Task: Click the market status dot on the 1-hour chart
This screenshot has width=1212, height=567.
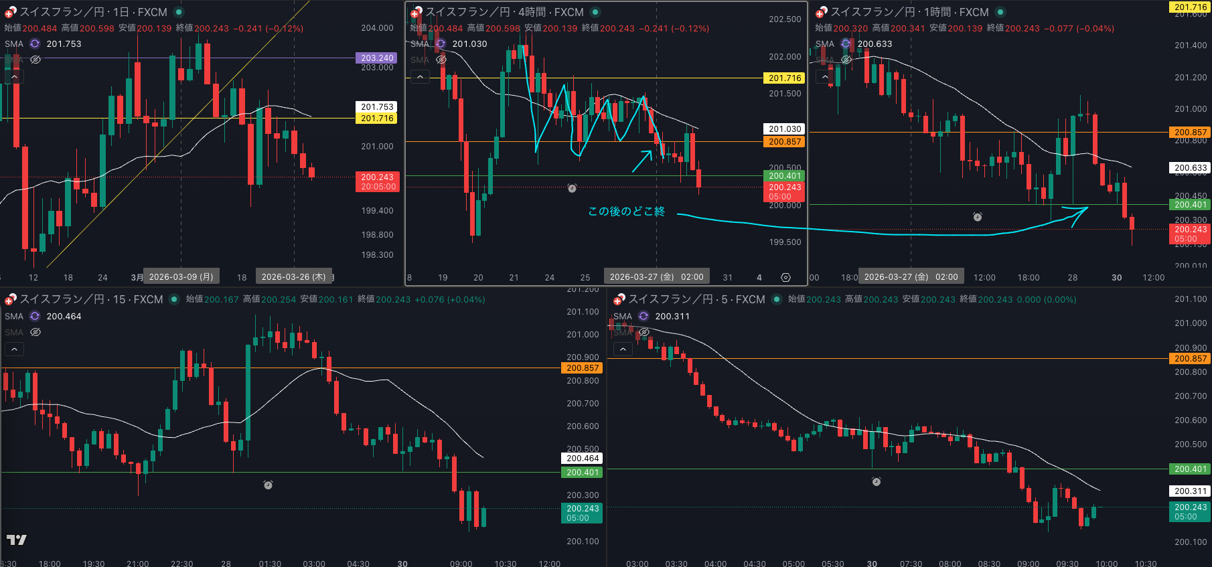Action: click(x=1000, y=12)
